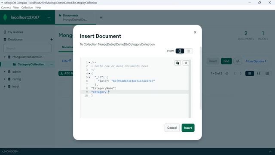275x155 pixels.
Task: Expand the admin database
Action: point(5,72)
